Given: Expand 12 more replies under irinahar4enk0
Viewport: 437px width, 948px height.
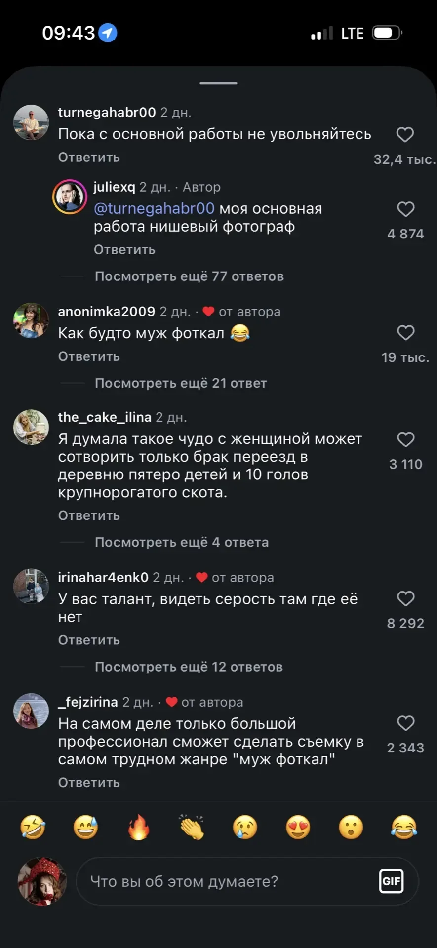Looking at the screenshot, I should tap(189, 667).
